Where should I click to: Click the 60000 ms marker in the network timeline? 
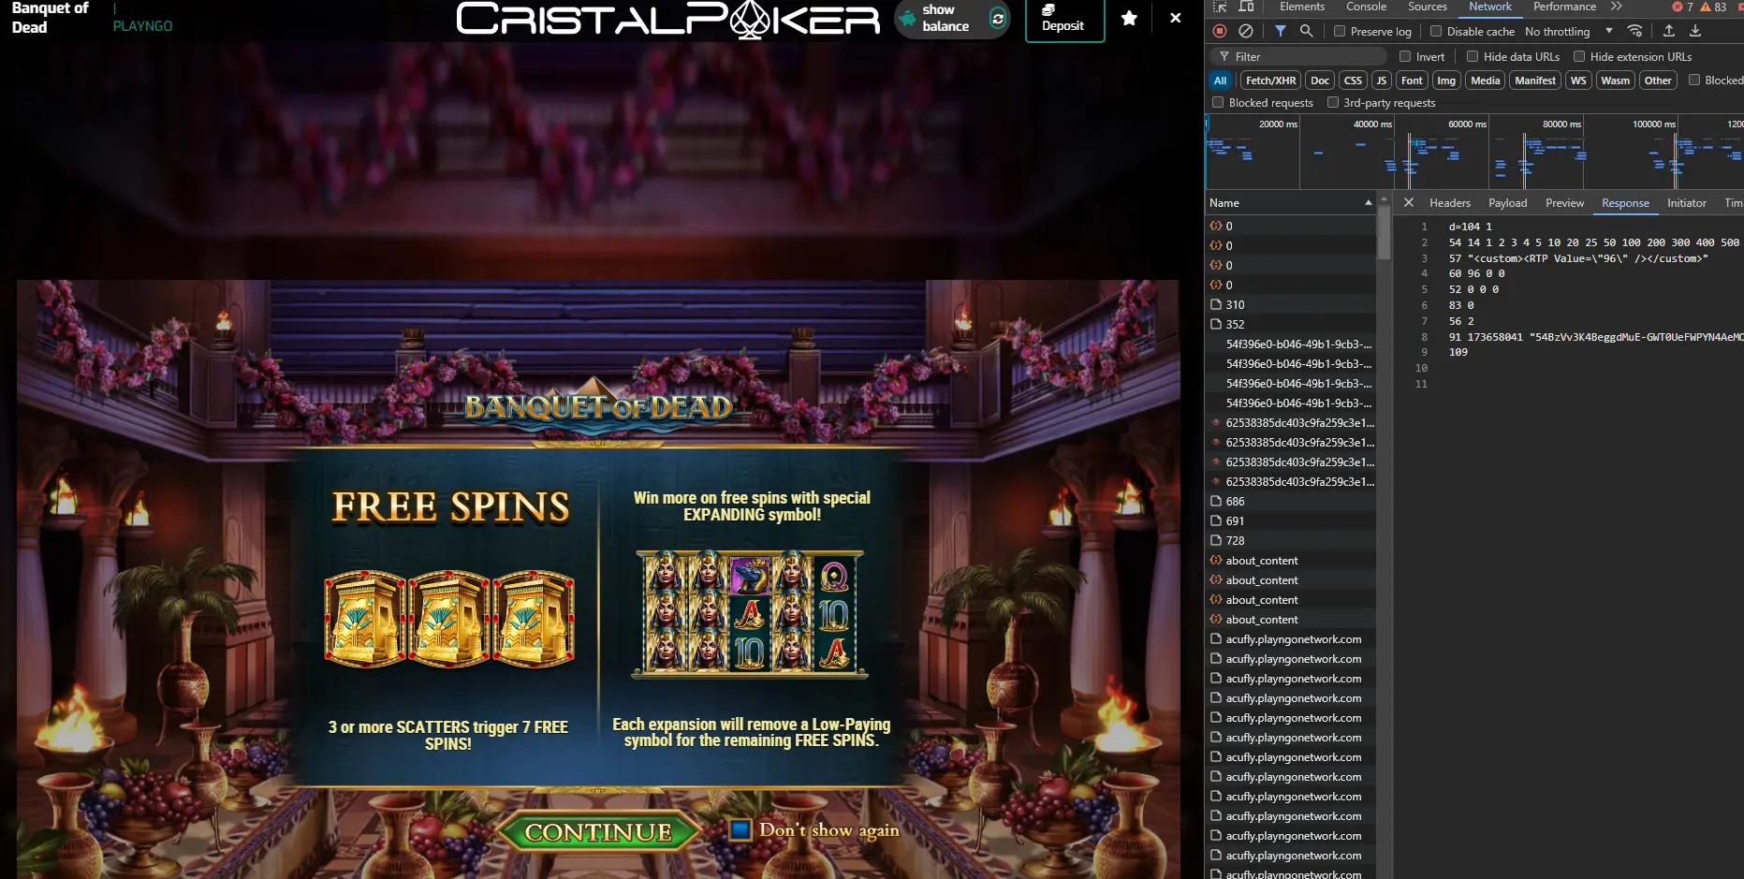[x=1467, y=124]
